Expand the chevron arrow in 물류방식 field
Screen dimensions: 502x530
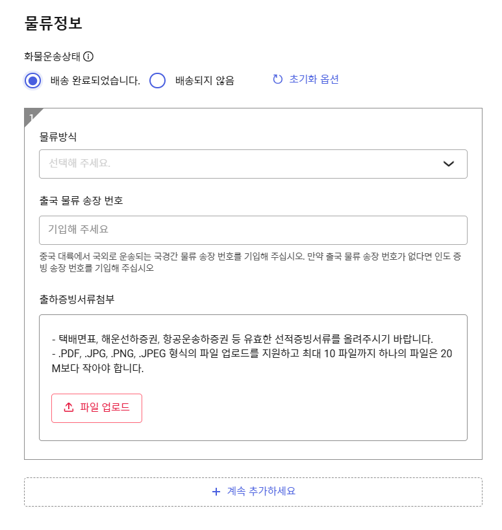pyautogui.click(x=448, y=164)
